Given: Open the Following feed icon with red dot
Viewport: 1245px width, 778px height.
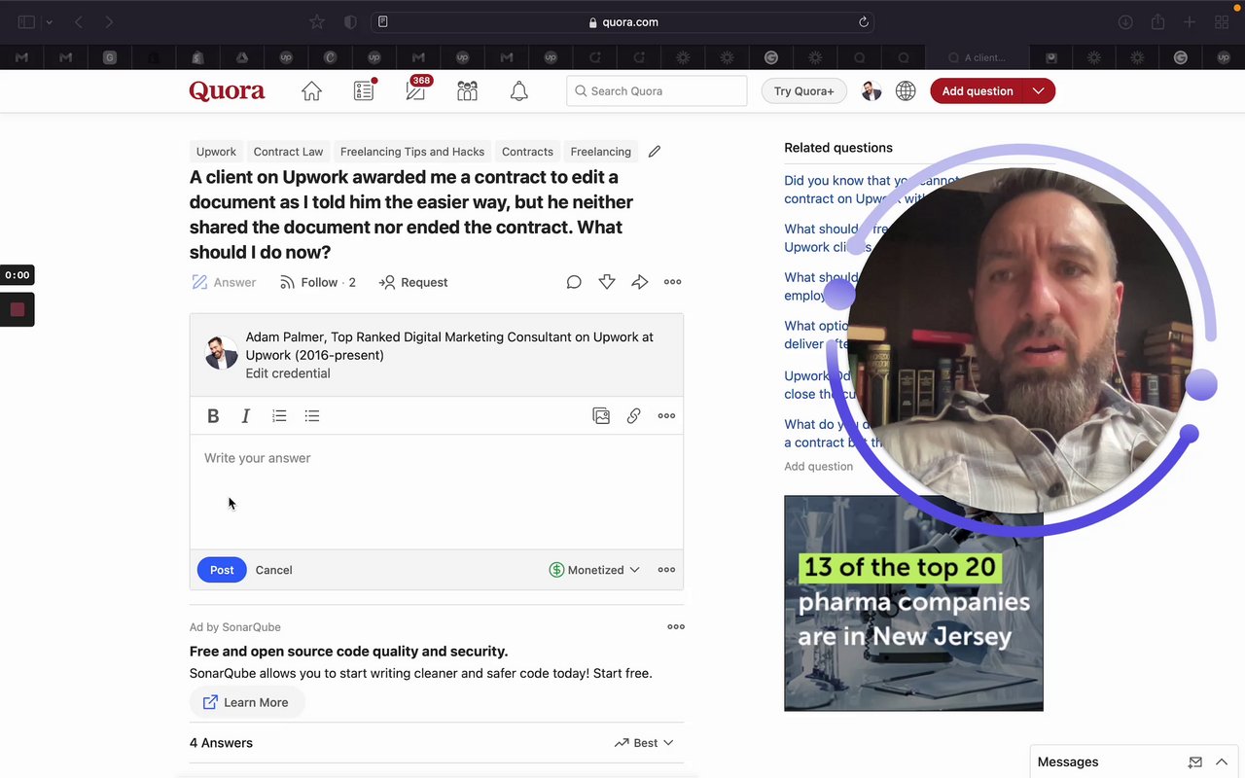Looking at the screenshot, I should [x=364, y=90].
